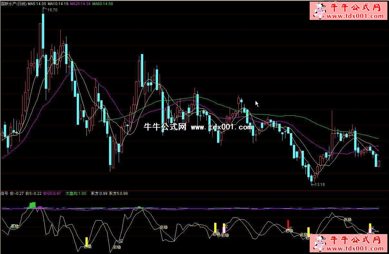This screenshot has height=254, width=389.
Task: Click the tallest cyan candle near 18.70 peak
Action: click(x=43, y=31)
